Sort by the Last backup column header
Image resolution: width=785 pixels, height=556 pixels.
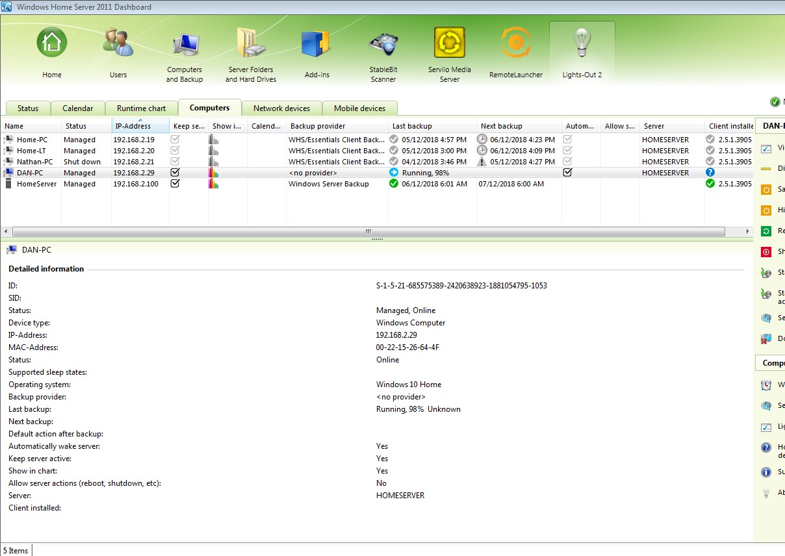[x=432, y=126]
